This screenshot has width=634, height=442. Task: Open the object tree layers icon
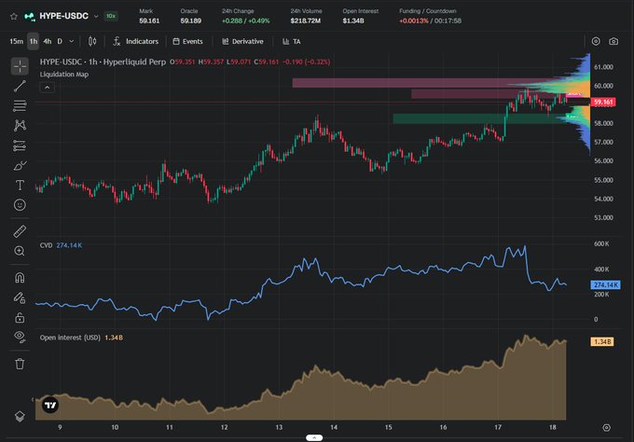click(20, 416)
